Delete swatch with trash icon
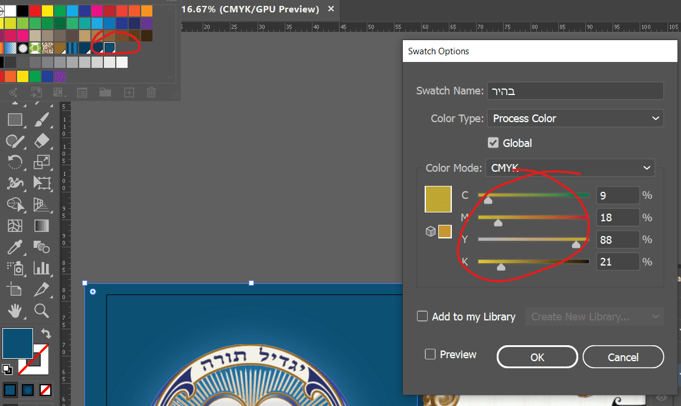This screenshot has width=681, height=406. pyautogui.click(x=151, y=93)
